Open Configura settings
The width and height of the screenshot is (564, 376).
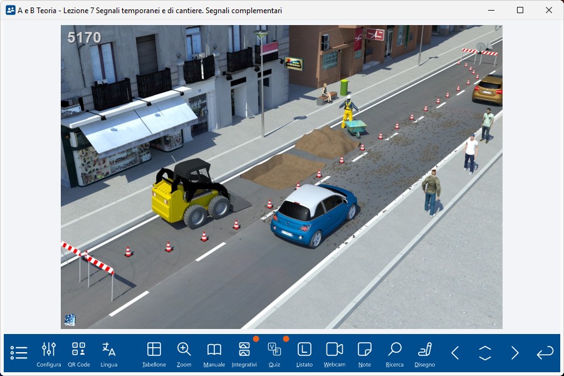[49, 353]
